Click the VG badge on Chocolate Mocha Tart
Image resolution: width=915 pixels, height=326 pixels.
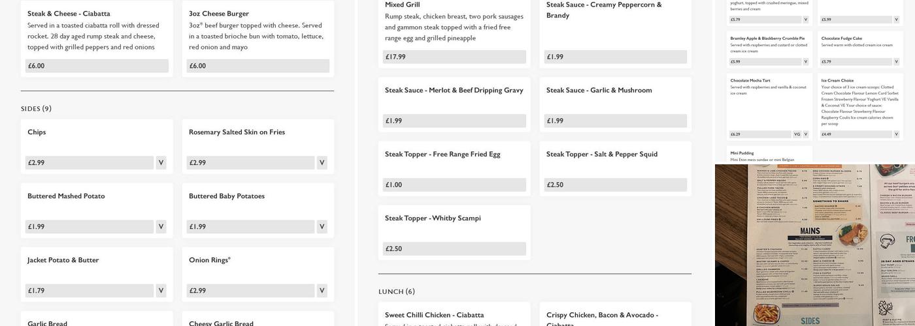[x=797, y=134]
